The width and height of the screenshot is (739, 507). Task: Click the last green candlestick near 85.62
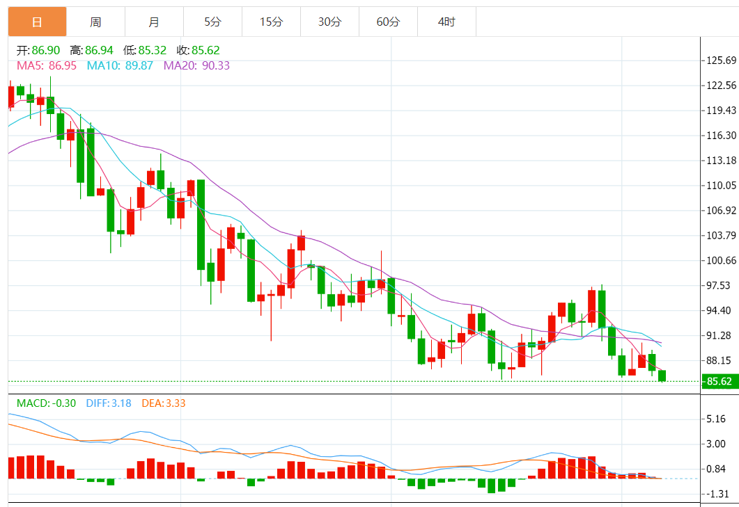pos(662,376)
